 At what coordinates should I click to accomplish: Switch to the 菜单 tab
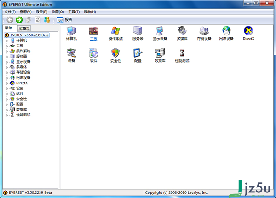click(x=8, y=28)
